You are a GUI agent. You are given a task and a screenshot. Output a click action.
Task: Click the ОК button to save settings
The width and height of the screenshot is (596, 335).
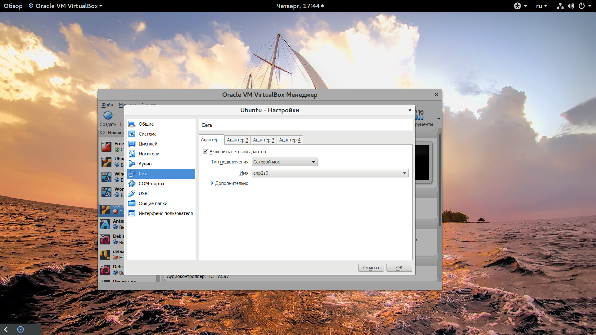point(399,267)
